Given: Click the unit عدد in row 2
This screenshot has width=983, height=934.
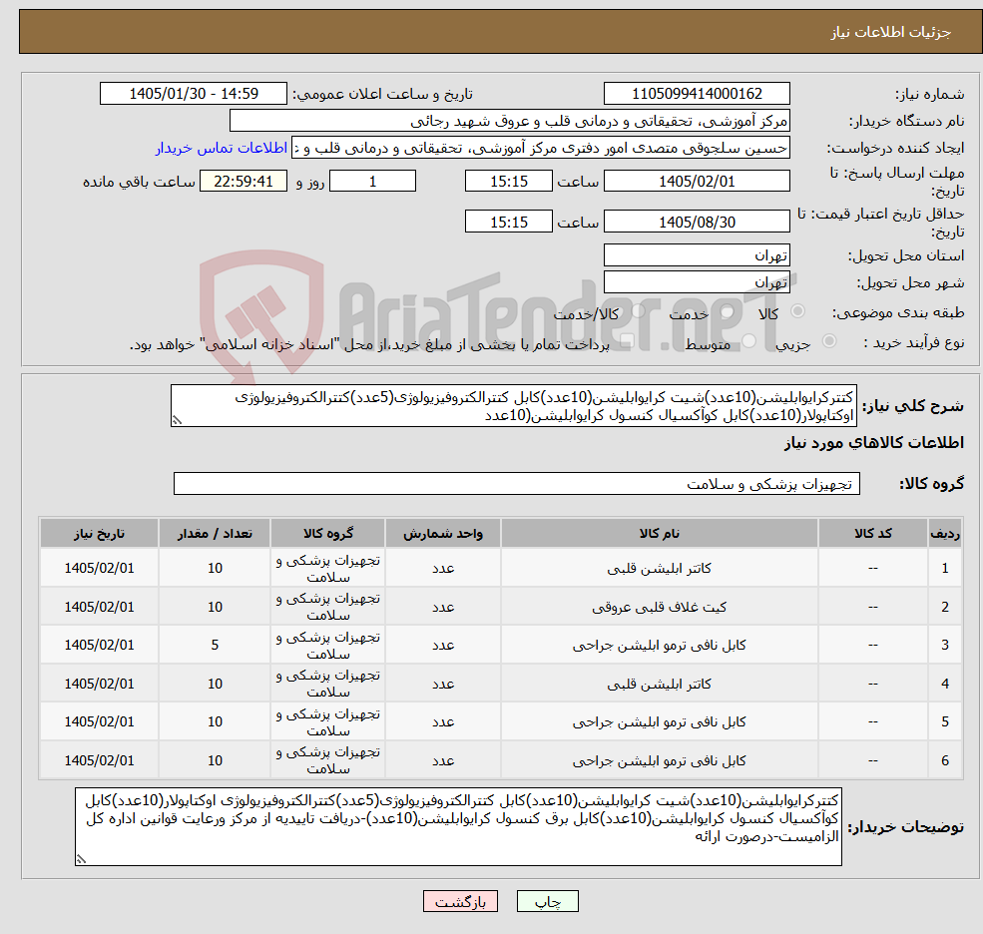Looking at the screenshot, I should (x=443, y=607).
